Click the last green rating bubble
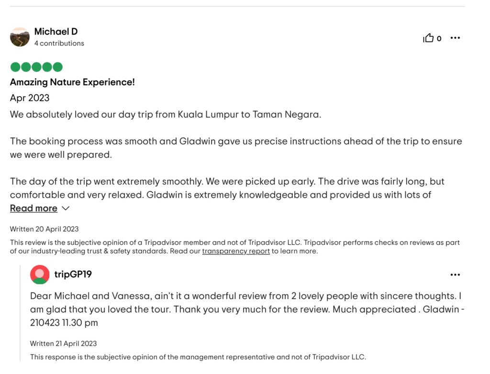The width and height of the screenshot is (490, 374). pyautogui.click(x=57, y=67)
